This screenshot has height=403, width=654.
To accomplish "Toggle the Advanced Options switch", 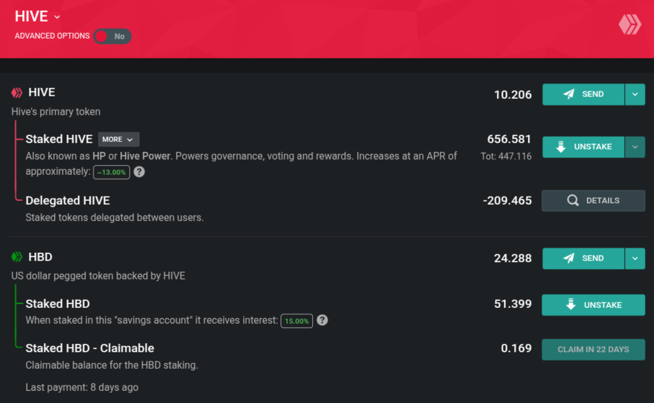I will (x=112, y=36).
